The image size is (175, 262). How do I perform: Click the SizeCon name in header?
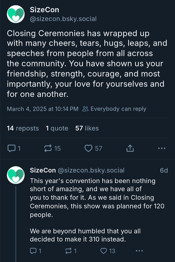[x=44, y=10]
